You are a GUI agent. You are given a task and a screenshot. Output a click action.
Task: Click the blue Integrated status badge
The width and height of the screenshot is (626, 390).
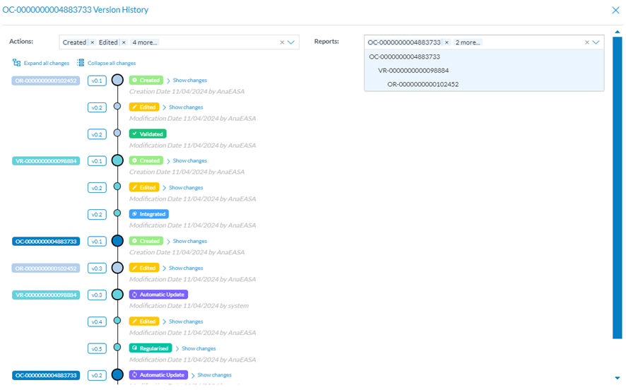click(x=148, y=214)
